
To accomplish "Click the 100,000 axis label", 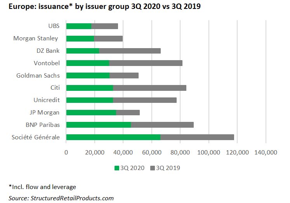I will [x=209, y=153].
